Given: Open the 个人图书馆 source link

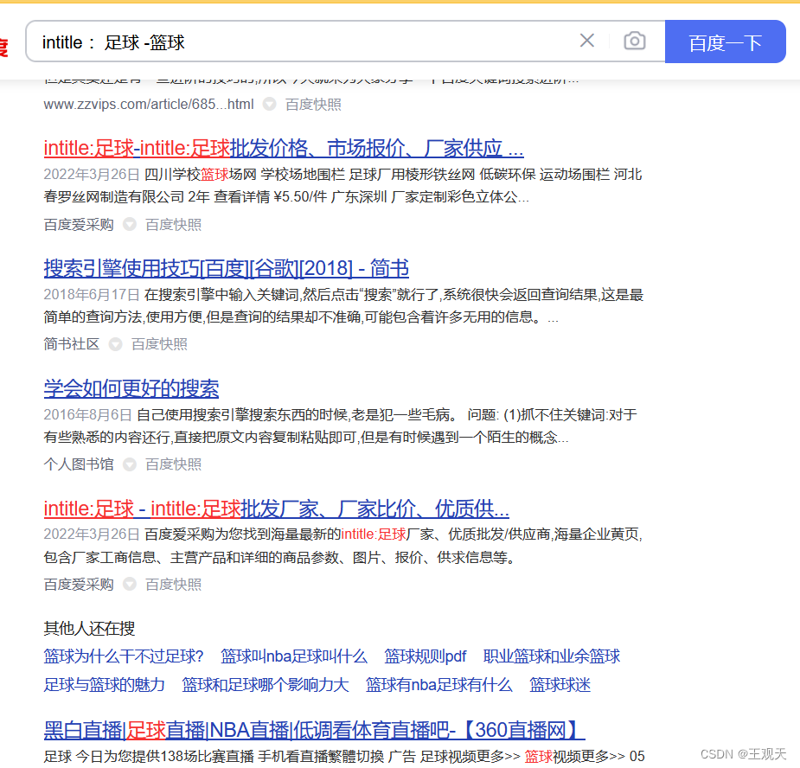Looking at the screenshot, I should pyautogui.click(x=79, y=464).
